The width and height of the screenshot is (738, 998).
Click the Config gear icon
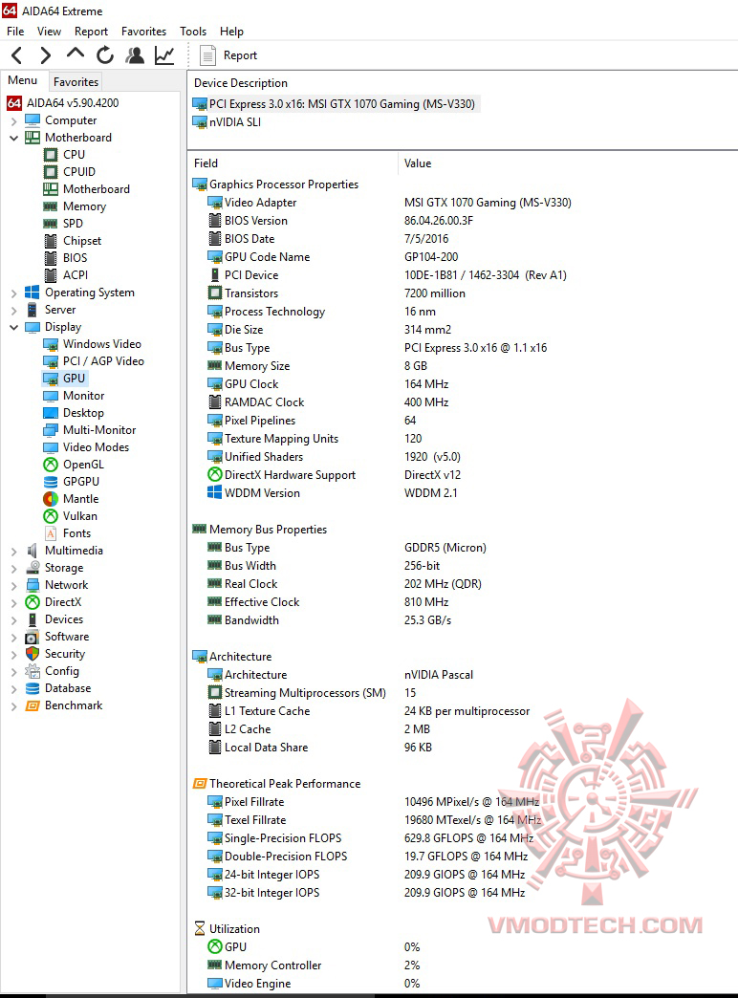33,671
